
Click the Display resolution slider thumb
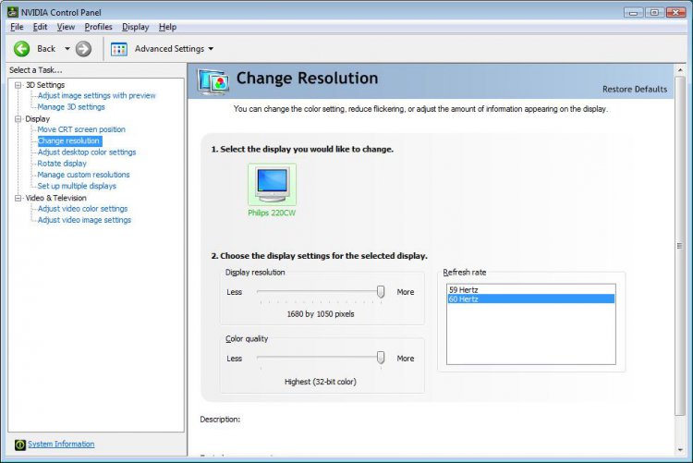pos(381,291)
